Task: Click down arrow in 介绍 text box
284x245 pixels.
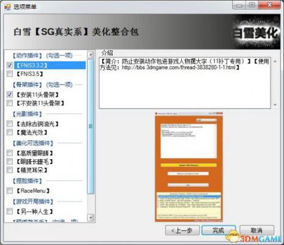Action: tap(275, 105)
